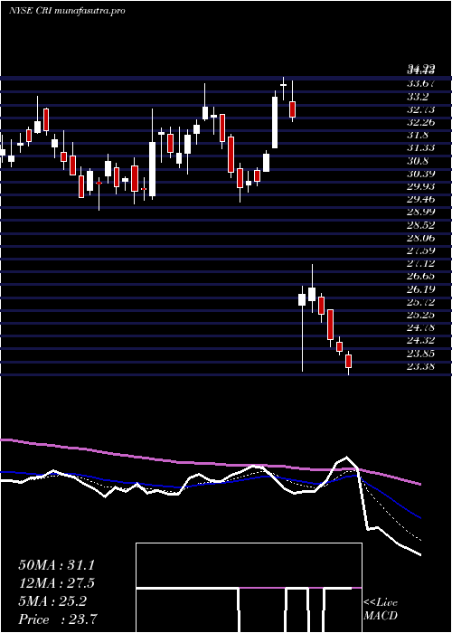Click the 29.93 price axis label
452x633 pixels.
pyautogui.click(x=420, y=186)
